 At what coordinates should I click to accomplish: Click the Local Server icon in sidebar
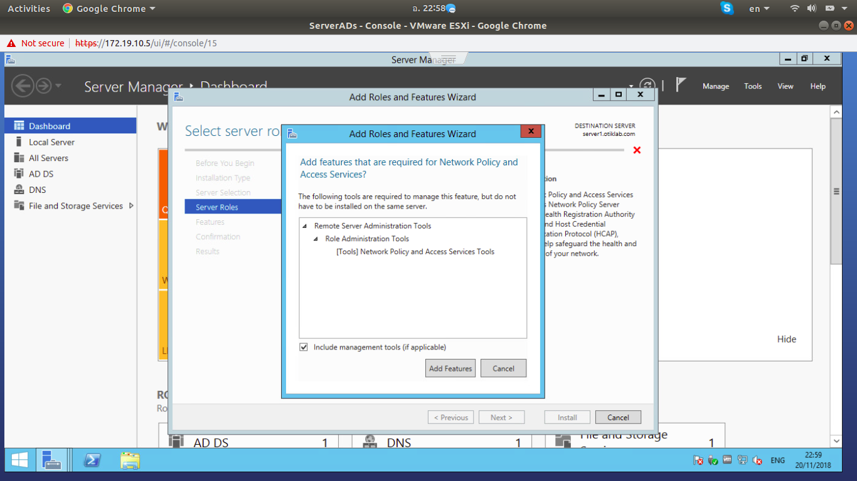(19, 142)
